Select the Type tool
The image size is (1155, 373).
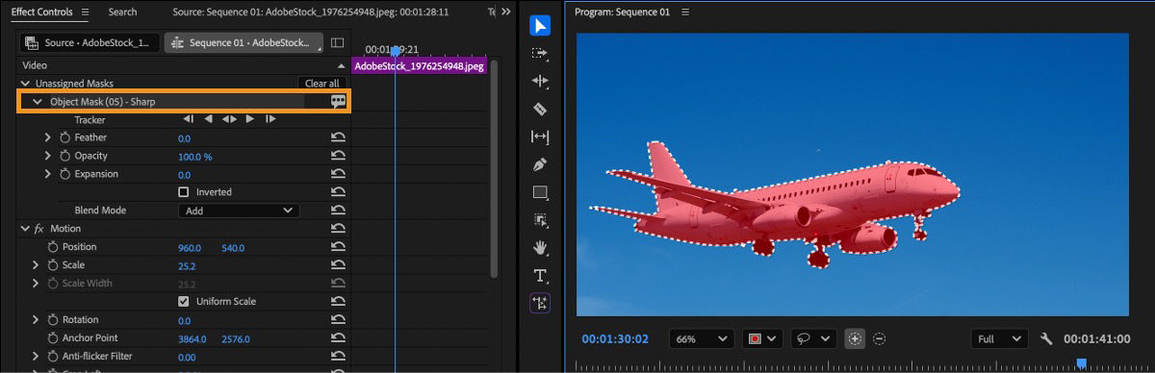[540, 276]
